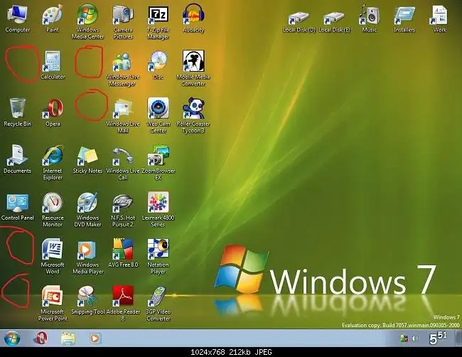Open N.F.S. Hot Pursuit 2 shortcut
462x357 pixels.
click(x=122, y=203)
